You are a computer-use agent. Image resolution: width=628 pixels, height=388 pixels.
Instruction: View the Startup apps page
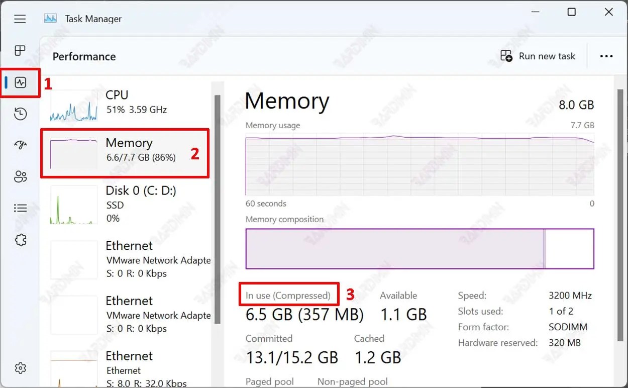20,145
